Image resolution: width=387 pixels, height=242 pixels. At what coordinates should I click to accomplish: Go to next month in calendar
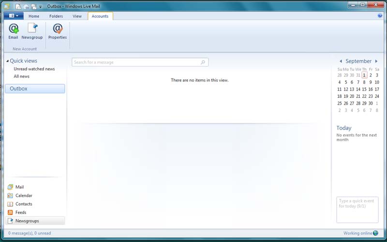376,61
